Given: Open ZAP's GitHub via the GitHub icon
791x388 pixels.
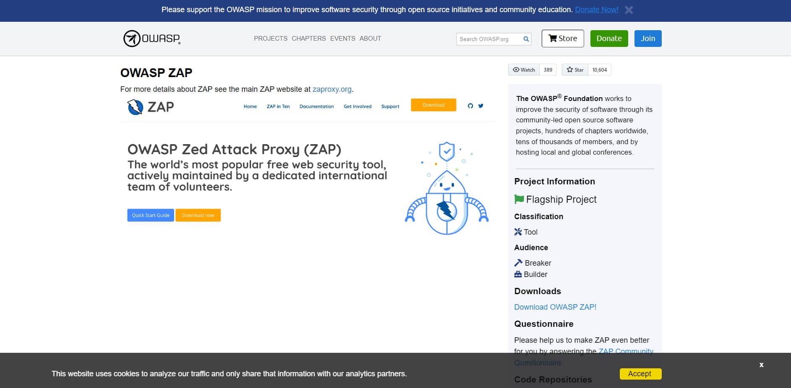Looking at the screenshot, I should pyautogui.click(x=470, y=106).
